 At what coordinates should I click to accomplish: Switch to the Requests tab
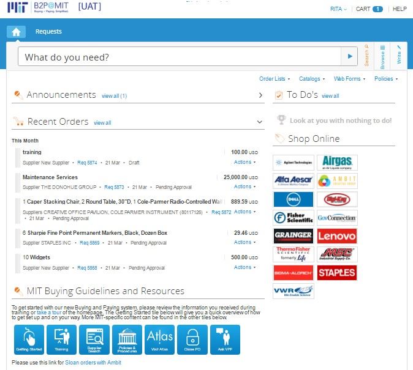coord(48,32)
